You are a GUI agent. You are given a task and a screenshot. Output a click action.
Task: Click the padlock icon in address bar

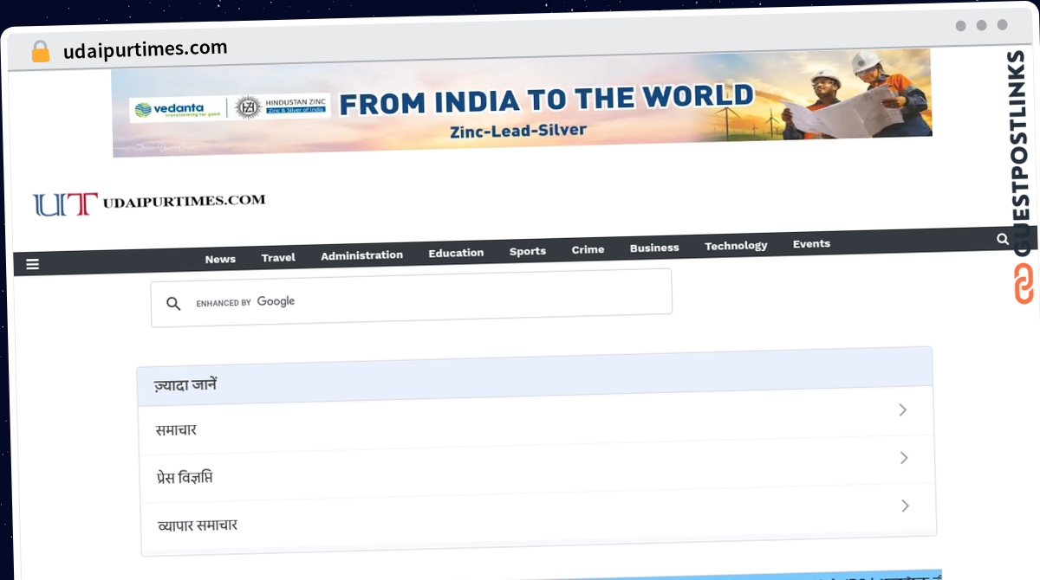pos(41,51)
